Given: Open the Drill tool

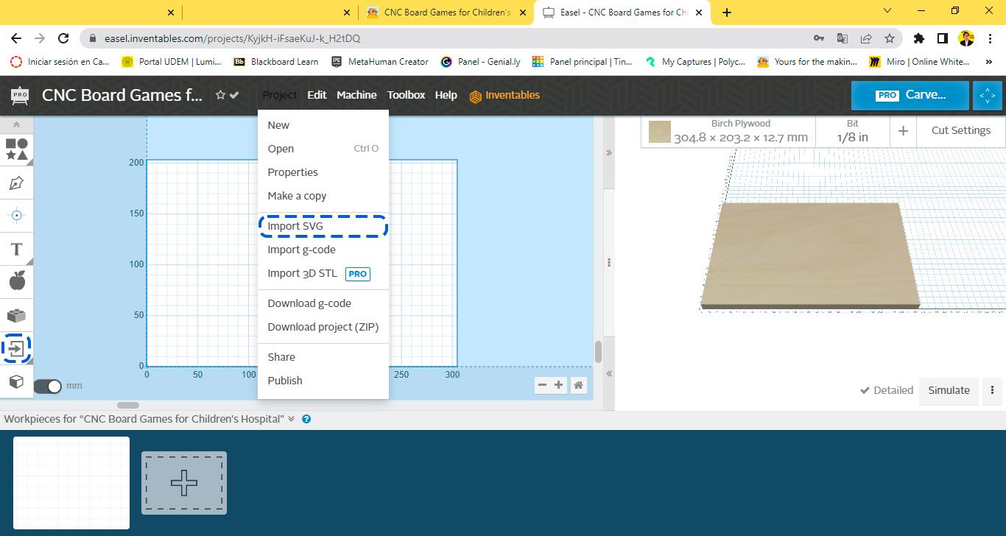Looking at the screenshot, I should (16, 215).
